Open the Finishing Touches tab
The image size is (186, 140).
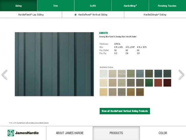point(167,6)
